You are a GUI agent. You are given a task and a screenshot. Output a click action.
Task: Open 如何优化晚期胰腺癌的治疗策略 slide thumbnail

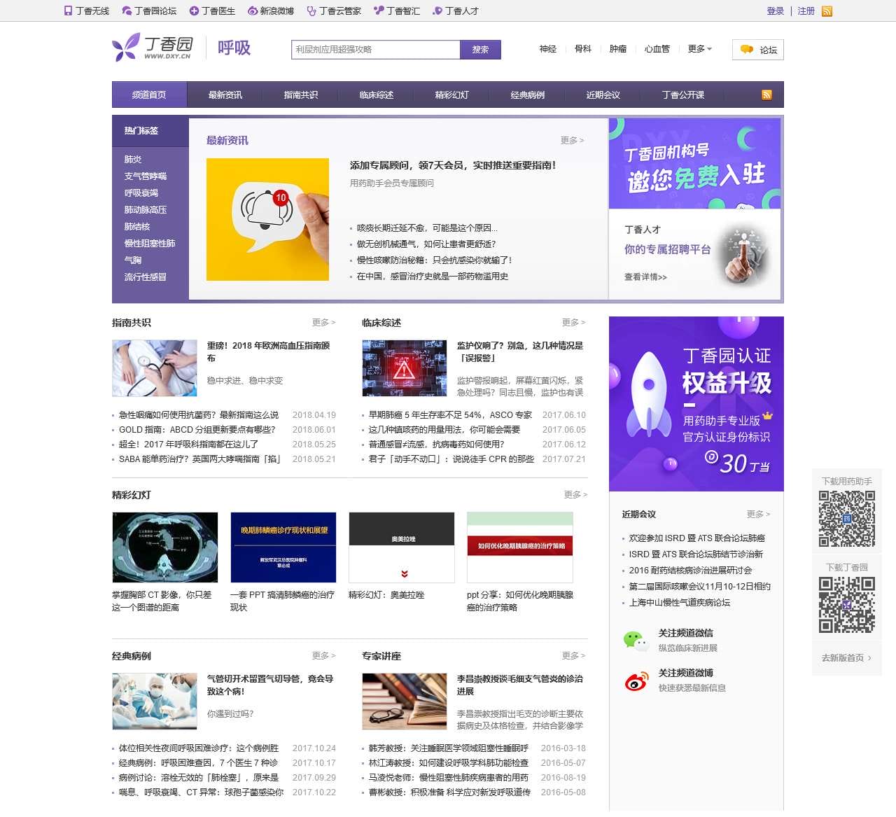pyautogui.click(x=520, y=547)
